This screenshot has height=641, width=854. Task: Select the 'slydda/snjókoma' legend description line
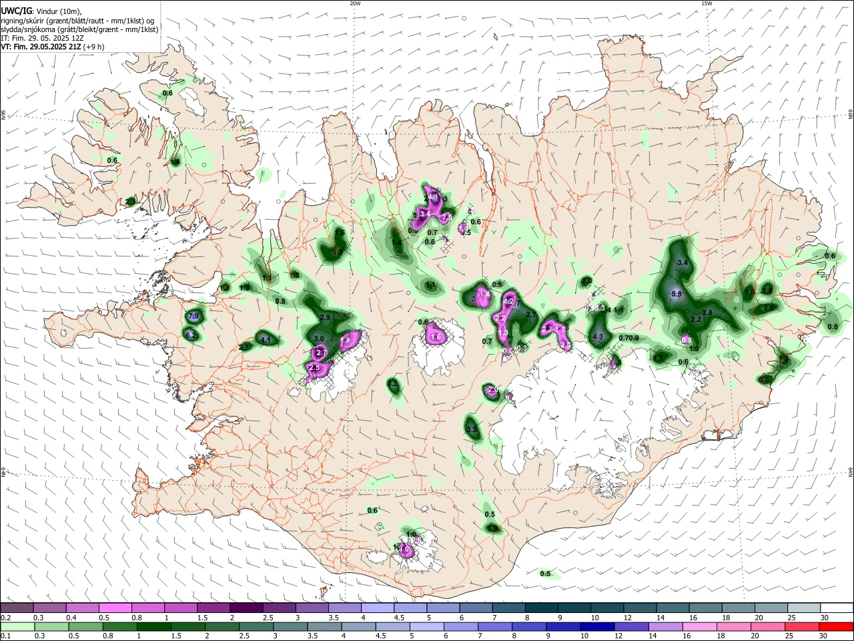[x=79, y=29]
